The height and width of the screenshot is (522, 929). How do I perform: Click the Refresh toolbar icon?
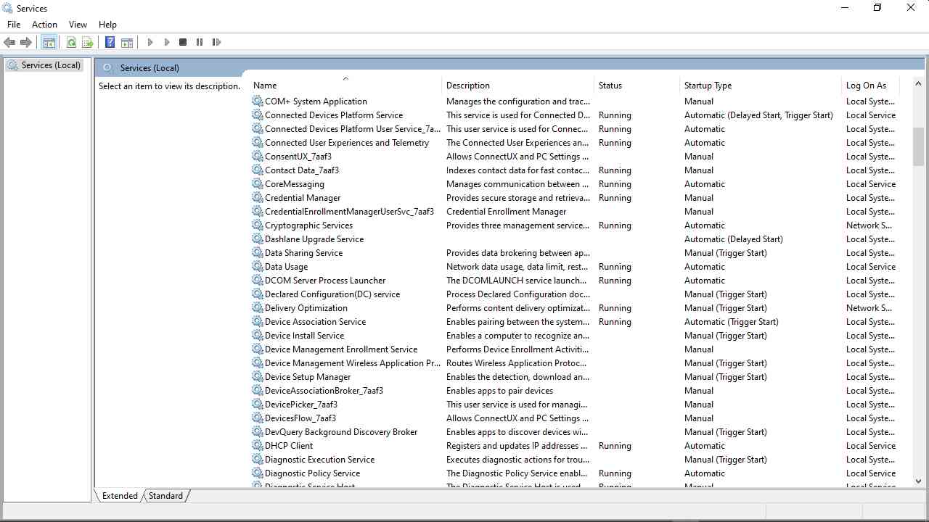[71, 43]
